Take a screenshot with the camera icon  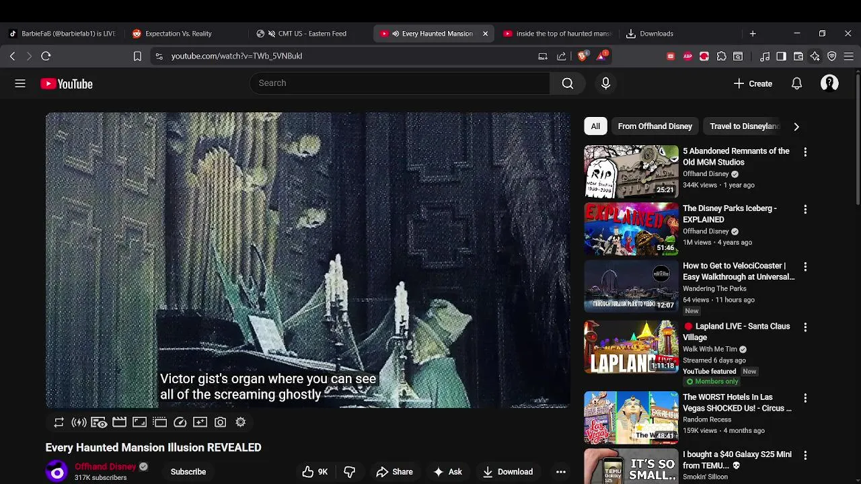[220, 422]
